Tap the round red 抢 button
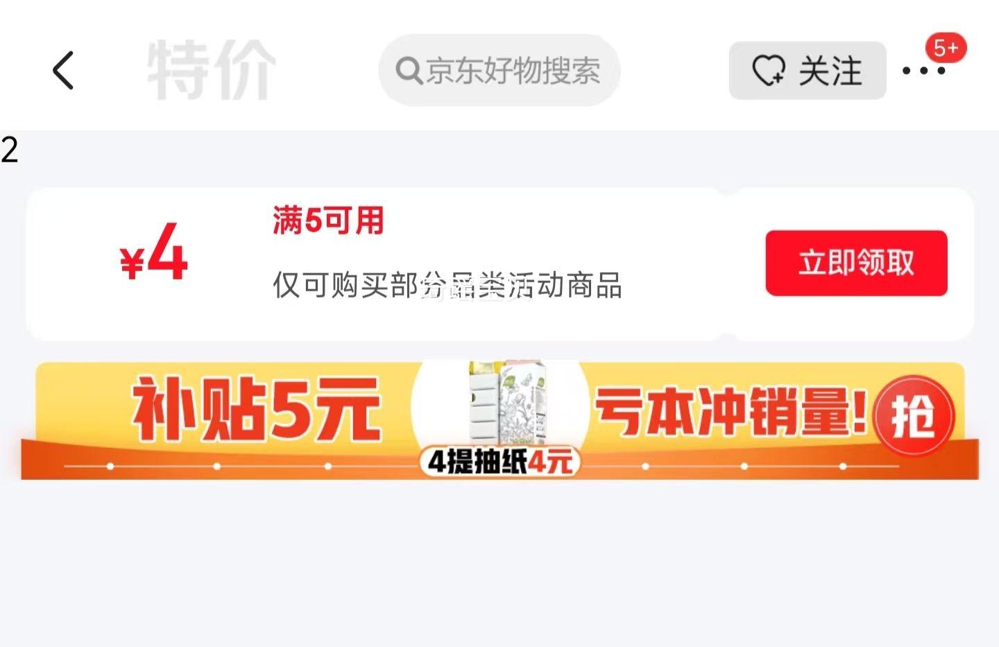 pyautogui.click(x=913, y=416)
